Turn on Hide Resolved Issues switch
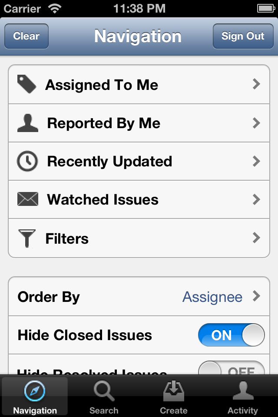 (231, 368)
